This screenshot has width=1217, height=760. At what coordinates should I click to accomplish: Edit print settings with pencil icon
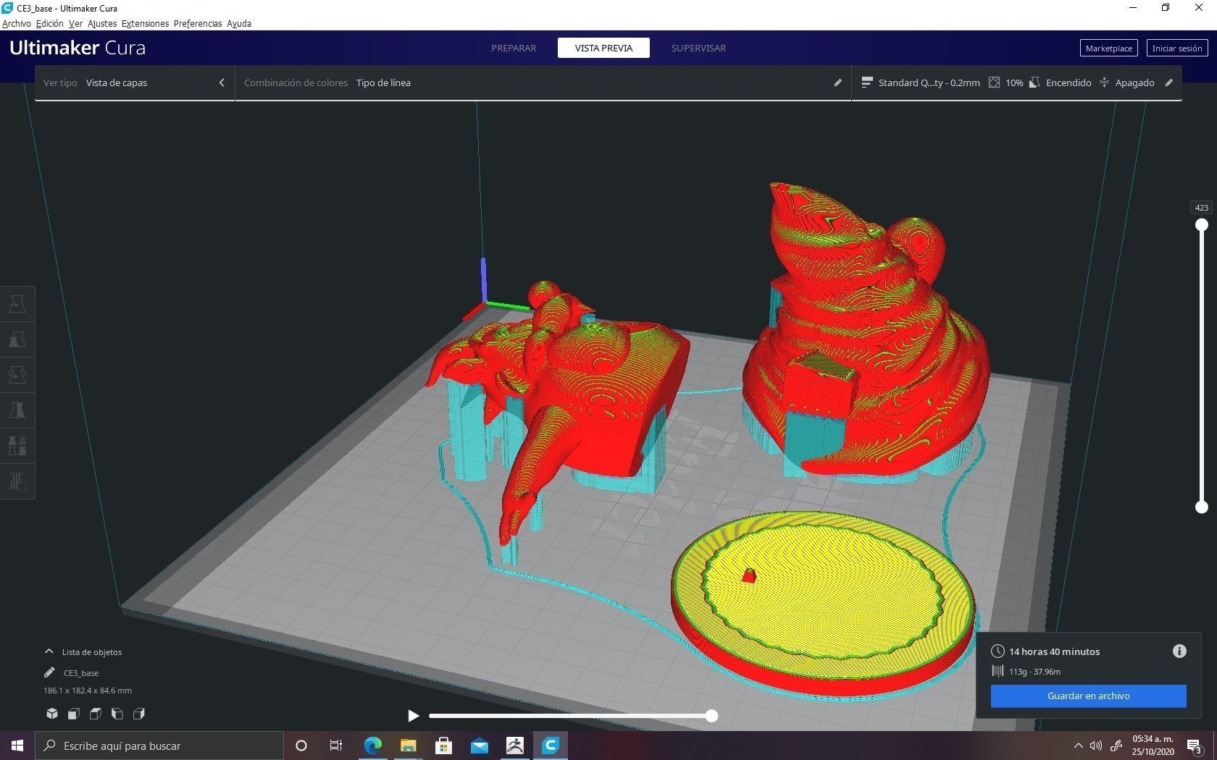[1168, 83]
